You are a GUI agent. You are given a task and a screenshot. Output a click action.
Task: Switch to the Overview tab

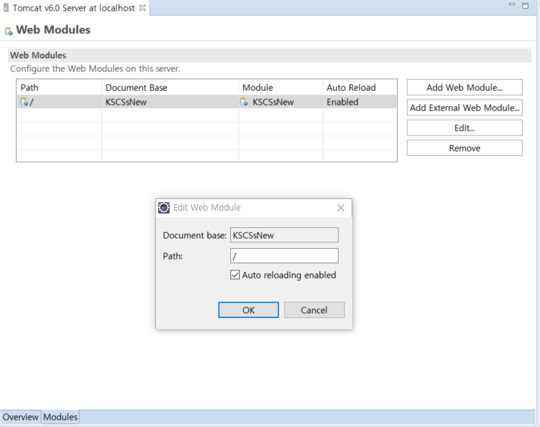pyautogui.click(x=21, y=417)
